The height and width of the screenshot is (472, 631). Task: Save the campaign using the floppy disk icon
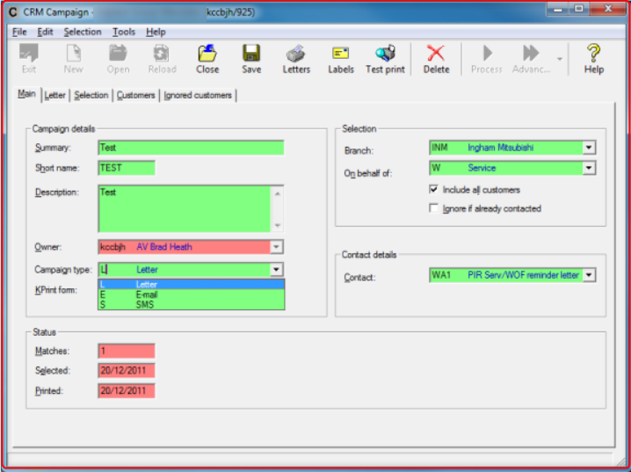(251, 54)
